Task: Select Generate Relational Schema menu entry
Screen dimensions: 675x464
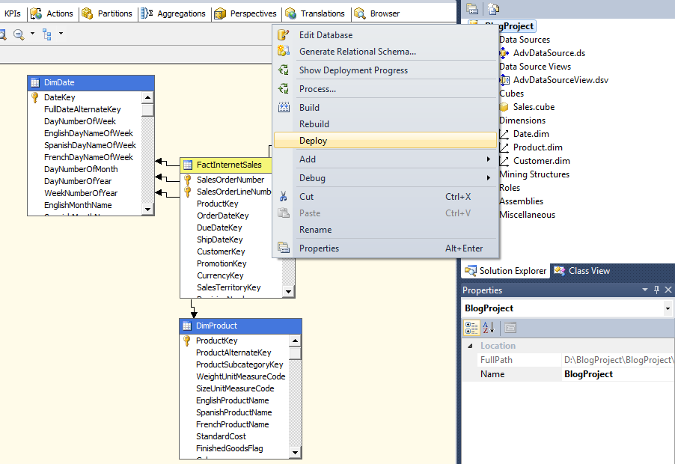Action: (385, 51)
